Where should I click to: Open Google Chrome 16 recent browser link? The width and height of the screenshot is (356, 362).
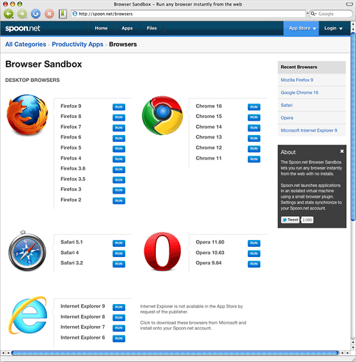[x=300, y=92]
